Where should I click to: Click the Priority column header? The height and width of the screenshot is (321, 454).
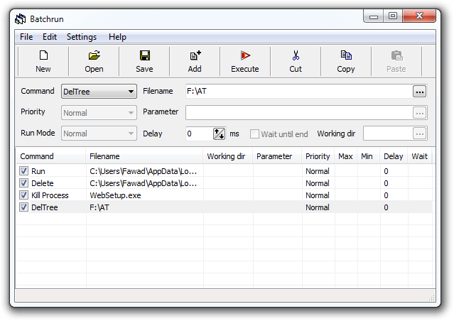tap(318, 156)
